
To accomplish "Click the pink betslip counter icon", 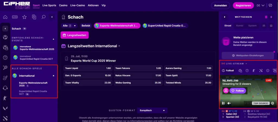I will 266,17.
